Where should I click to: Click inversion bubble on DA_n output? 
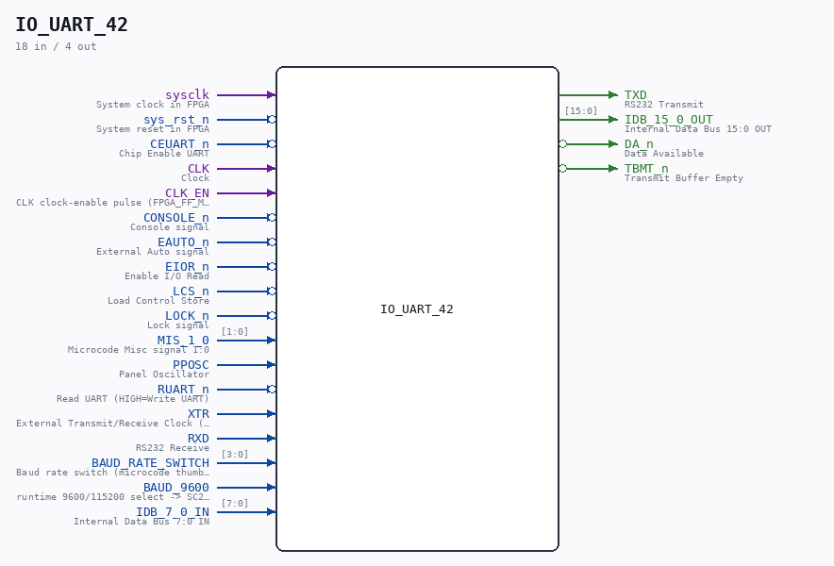[562, 143]
